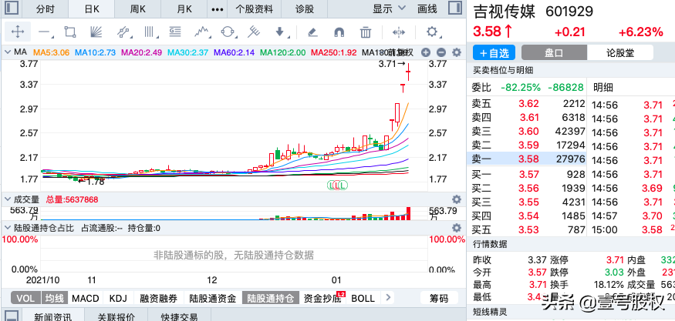
Task: Click the 画线 button
Action: [x=427, y=8]
